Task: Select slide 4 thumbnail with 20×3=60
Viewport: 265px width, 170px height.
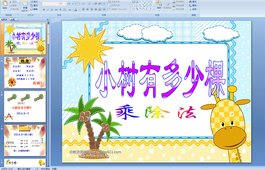Action: (x=25, y=140)
